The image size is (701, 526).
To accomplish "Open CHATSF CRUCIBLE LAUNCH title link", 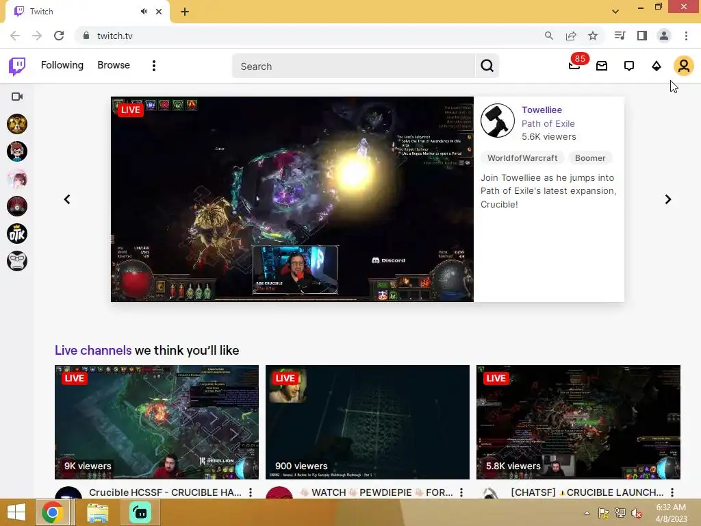I will (x=587, y=492).
